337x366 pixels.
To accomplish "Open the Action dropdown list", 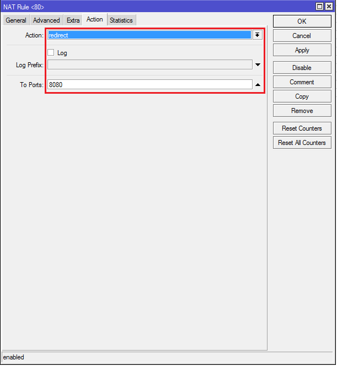I will point(257,35).
